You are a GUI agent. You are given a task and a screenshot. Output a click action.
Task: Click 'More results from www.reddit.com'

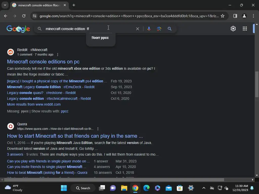coord(34,104)
